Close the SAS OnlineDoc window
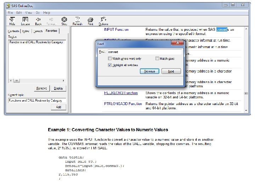 coord(243,5)
